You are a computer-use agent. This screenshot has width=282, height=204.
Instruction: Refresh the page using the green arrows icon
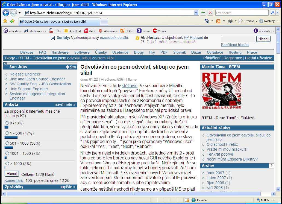click(x=203, y=13)
